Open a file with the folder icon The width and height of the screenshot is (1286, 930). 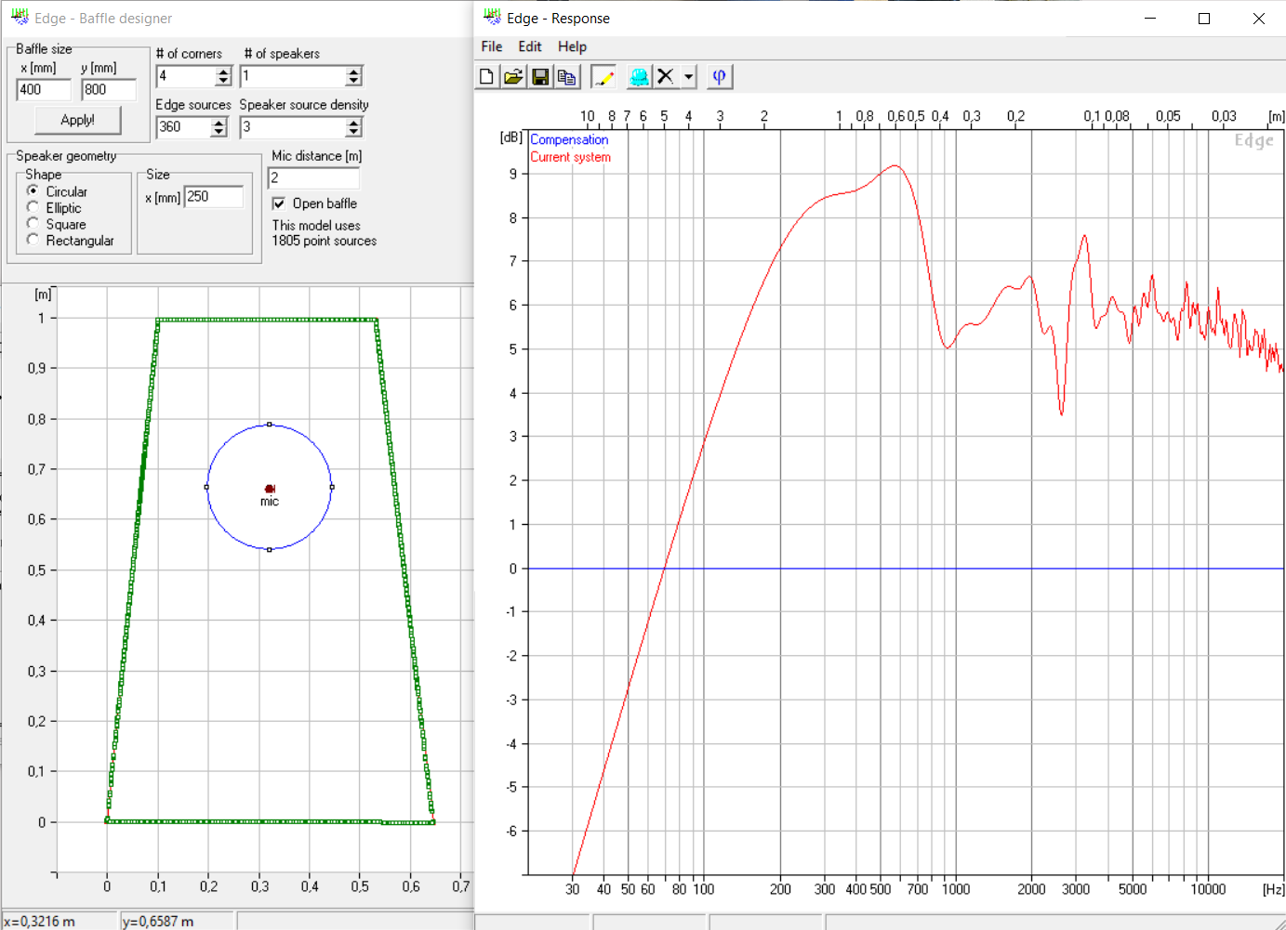pos(512,77)
